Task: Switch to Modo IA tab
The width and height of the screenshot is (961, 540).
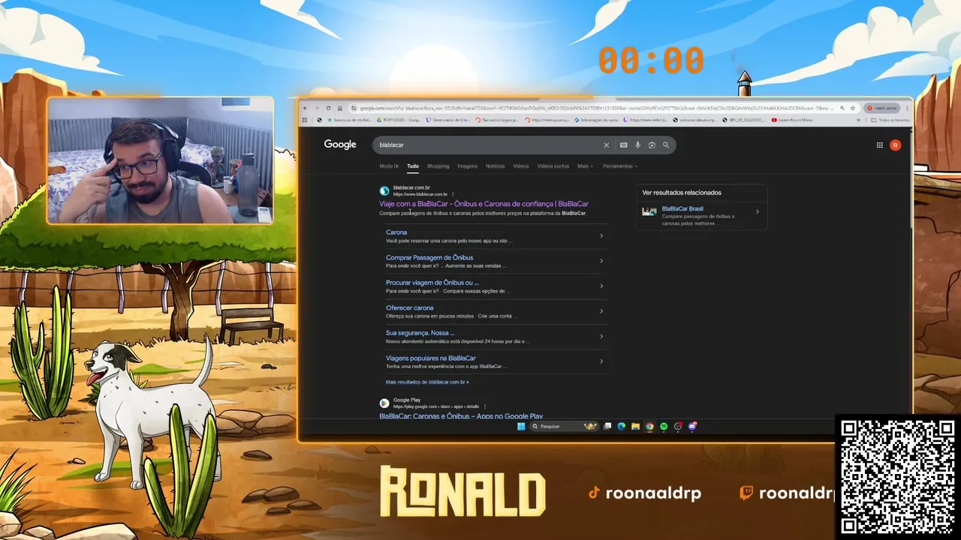Action: pos(389,166)
